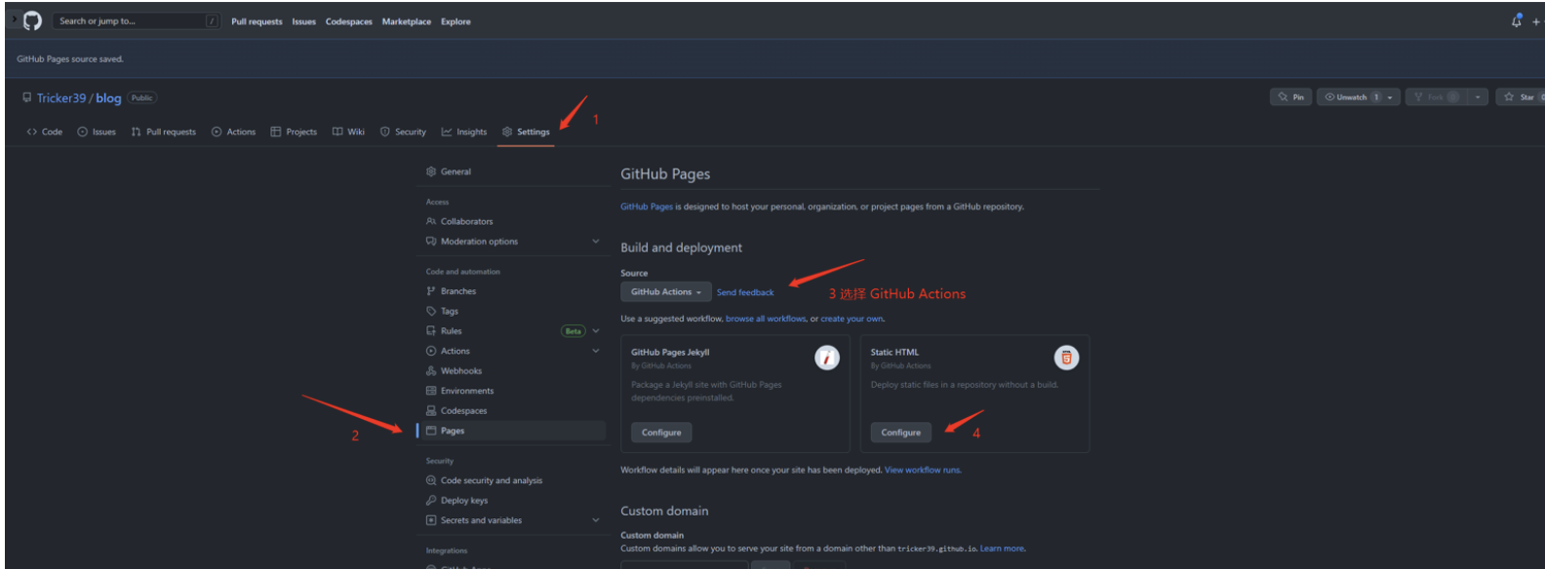Select Pages in the settings sidebar
This screenshot has height=569, width=1545.
(x=512, y=431)
